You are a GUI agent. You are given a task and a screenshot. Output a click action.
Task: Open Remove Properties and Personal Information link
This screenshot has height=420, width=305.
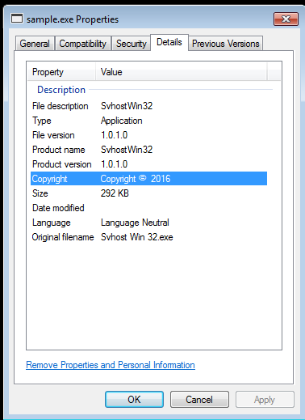click(x=111, y=365)
